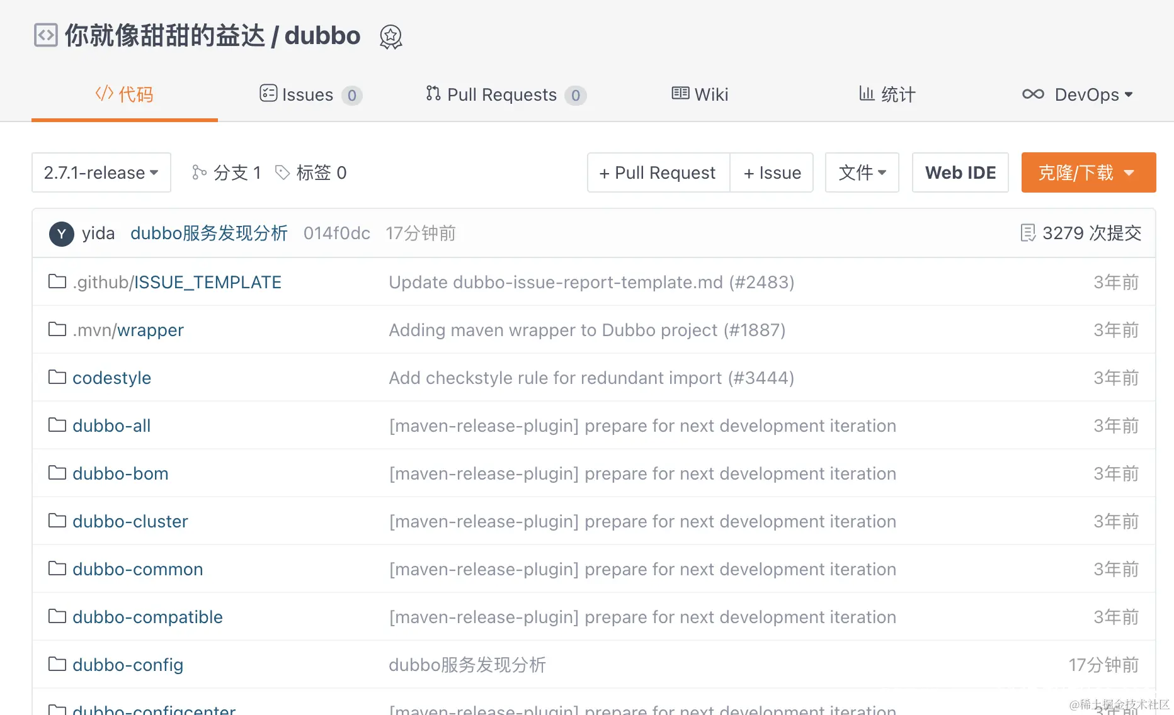The height and width of the screenshot is (715, 1174).
Task: Open commit 'Add checkstyle rule for redundant import'
Action: [591, 378]
